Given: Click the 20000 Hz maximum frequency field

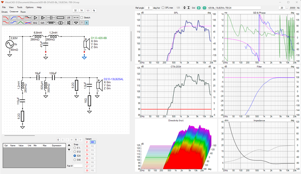Looking at the screenshot, I should (x=292, y=8).
